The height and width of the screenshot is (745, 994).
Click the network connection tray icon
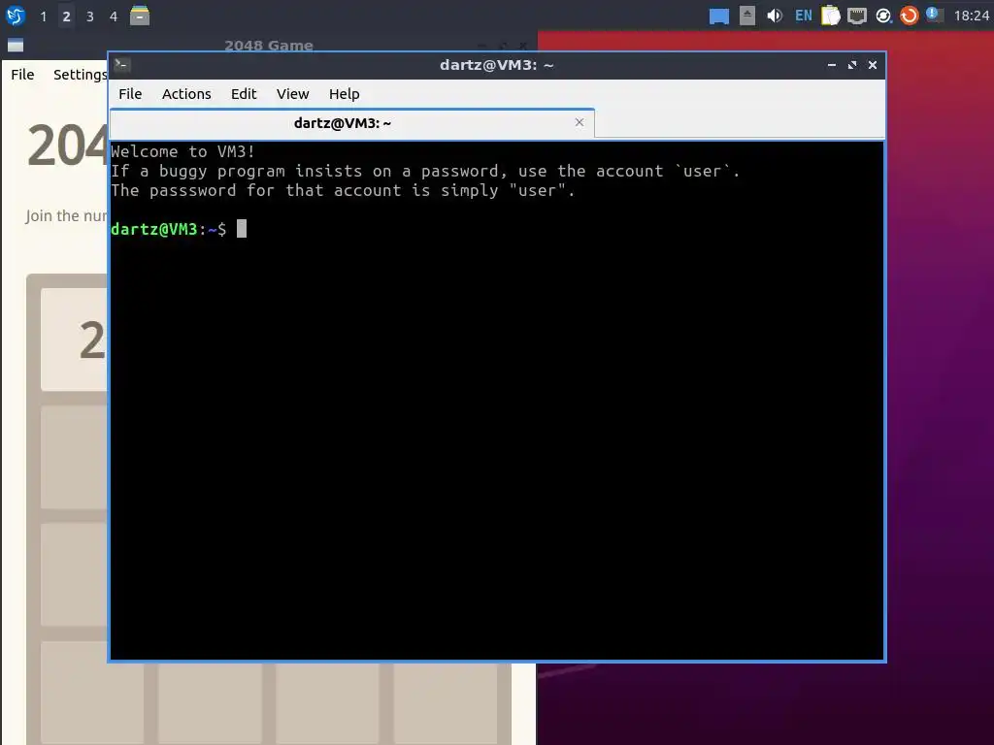[x=857, y=16]
